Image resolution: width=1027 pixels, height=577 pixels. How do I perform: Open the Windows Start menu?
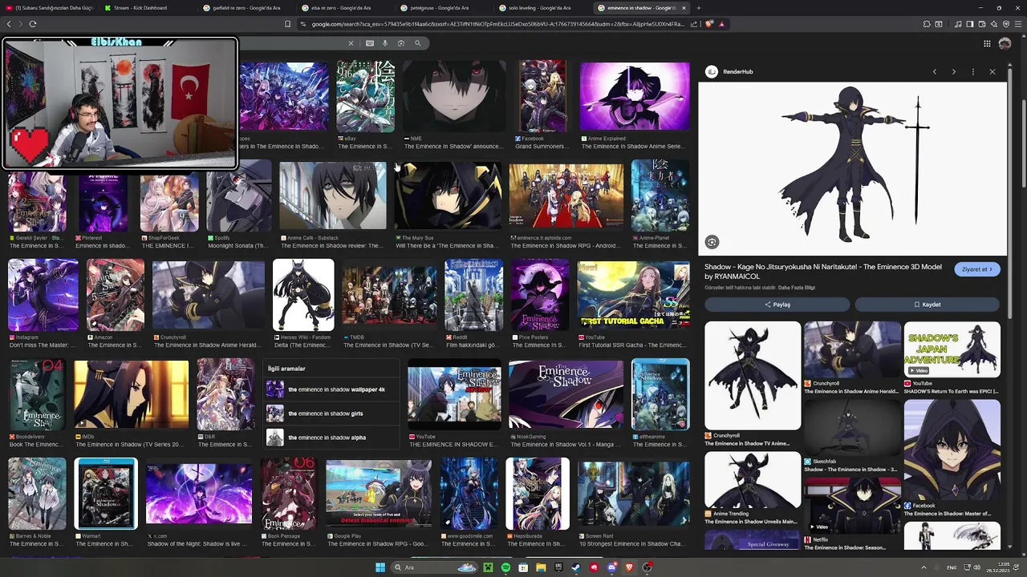380,567
